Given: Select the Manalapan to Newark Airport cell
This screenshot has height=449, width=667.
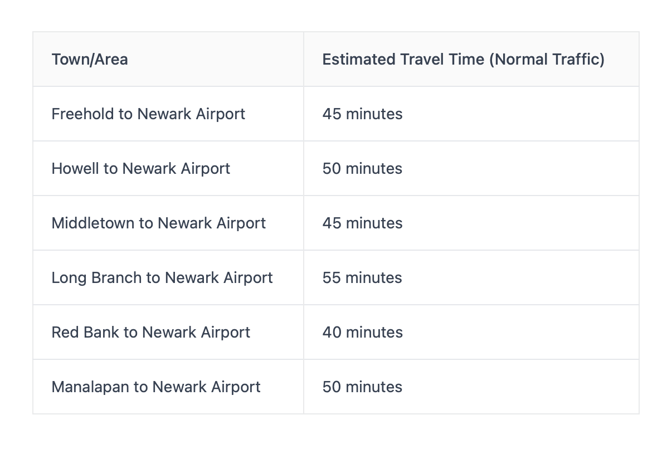Looking at the screenshot, I should click(155, 387).
